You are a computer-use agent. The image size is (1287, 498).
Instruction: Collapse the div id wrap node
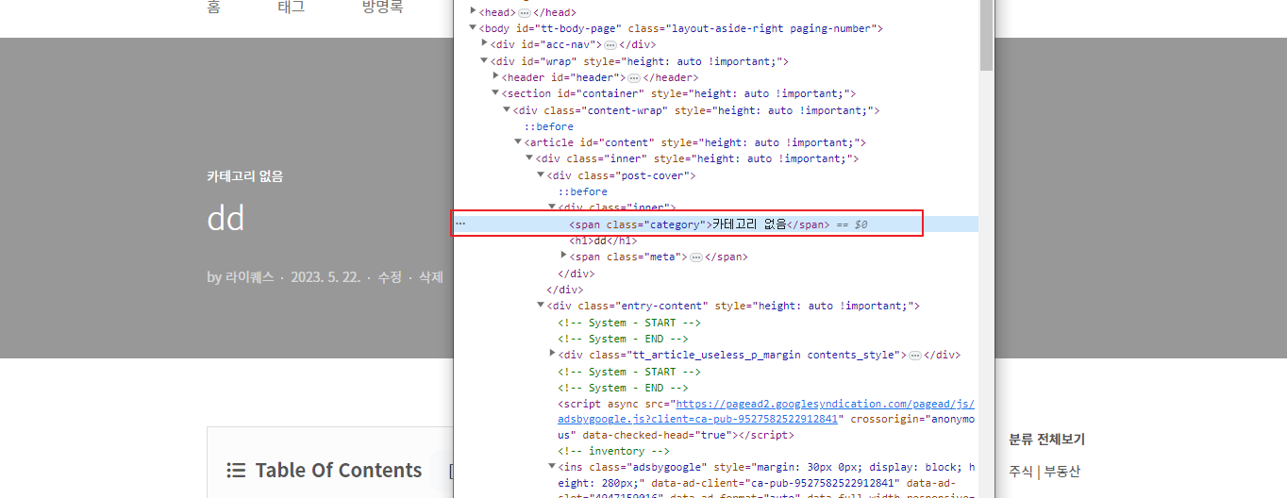[x=485, y=61]
